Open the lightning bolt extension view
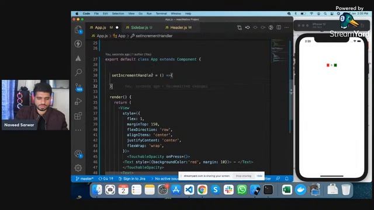Image resolution: width=374 pixels, height=210 pixels. pyautogui.click(x=78, y=44)
